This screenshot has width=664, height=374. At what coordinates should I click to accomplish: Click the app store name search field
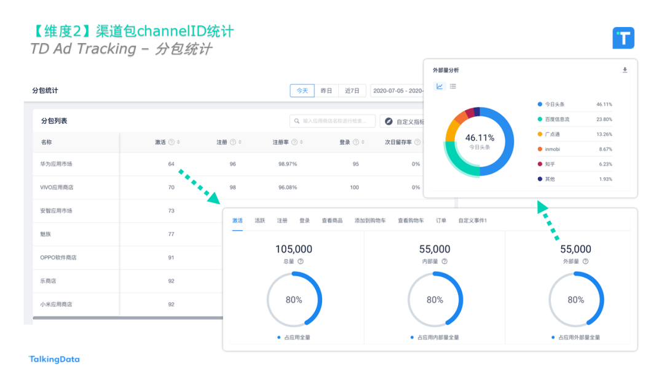point(333,121)
